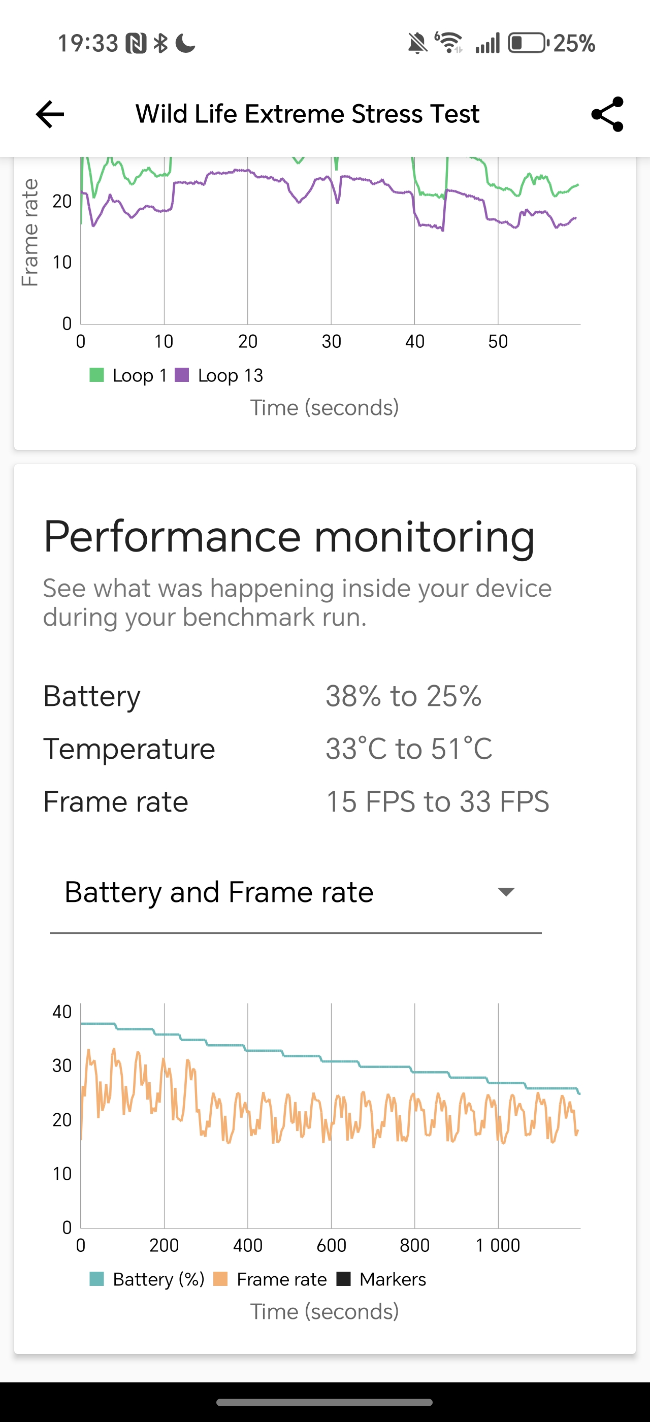Tap the battery indicator icon
Image resolution: width=650 pixels, height=1422 pixels.
click(528, 43)
